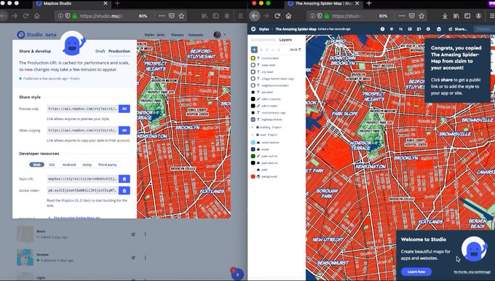Add a new layer with plus button

point(254,50)
